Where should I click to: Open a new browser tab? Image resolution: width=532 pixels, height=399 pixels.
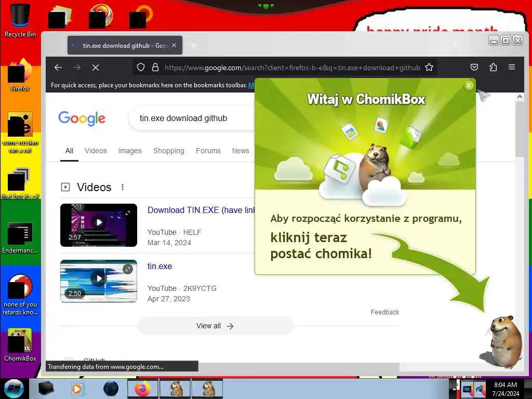(x=194, y=45)
